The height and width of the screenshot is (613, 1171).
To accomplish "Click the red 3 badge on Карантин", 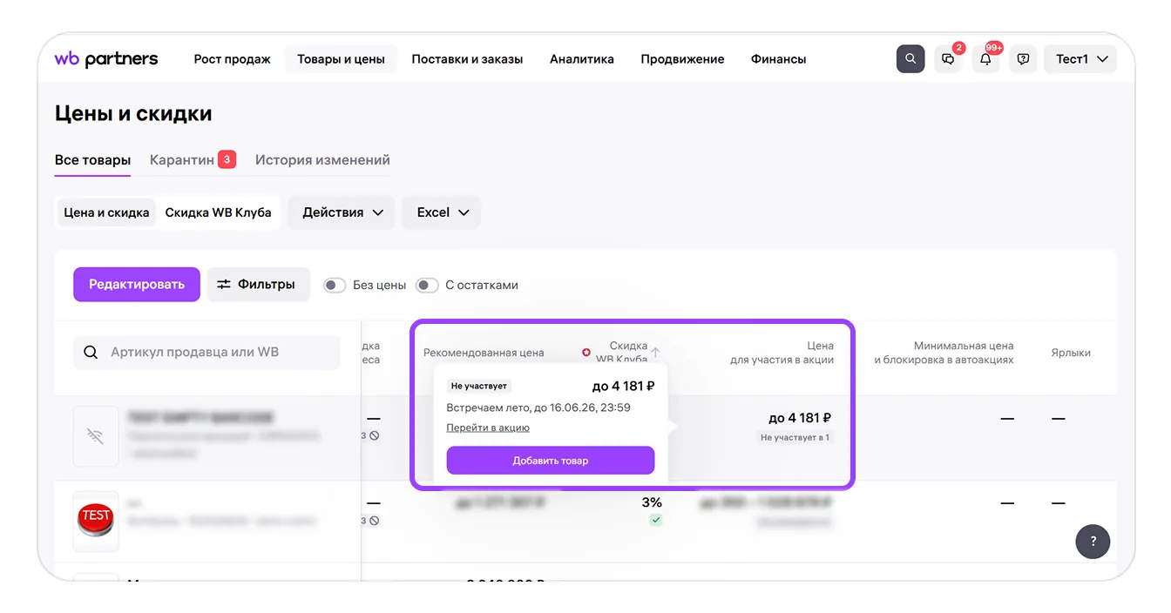I will 227,159.
